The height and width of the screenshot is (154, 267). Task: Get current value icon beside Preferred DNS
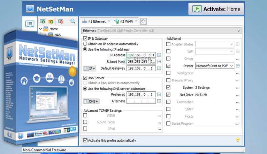point(159,94)
